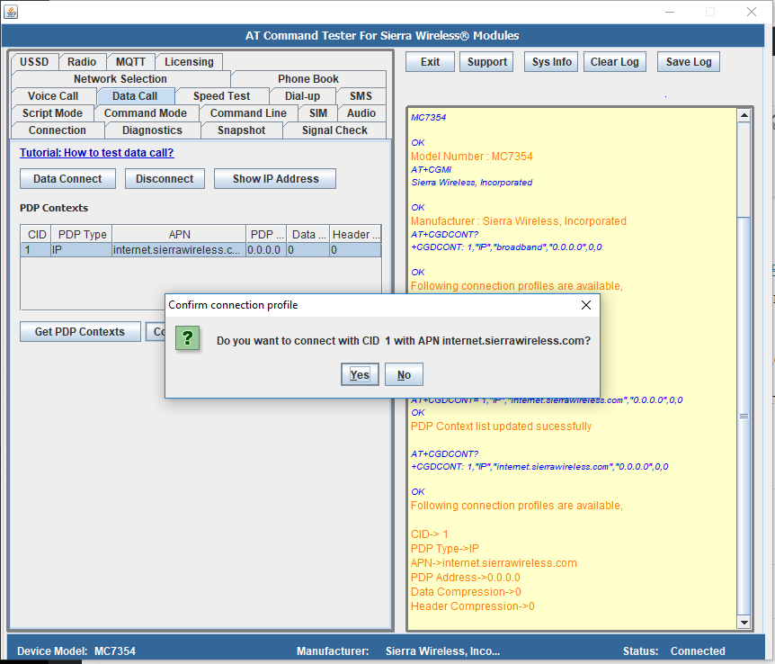Open the USSD tab
The height and width of the screenshot is (664, 775).
34,62
